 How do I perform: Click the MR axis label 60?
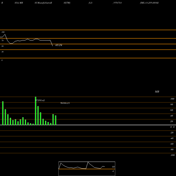point(172,110)
